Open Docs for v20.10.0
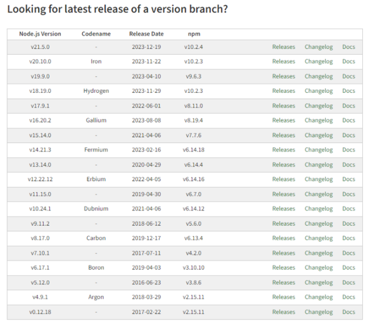This screenshot has height=323, width=368. (348, 61)
